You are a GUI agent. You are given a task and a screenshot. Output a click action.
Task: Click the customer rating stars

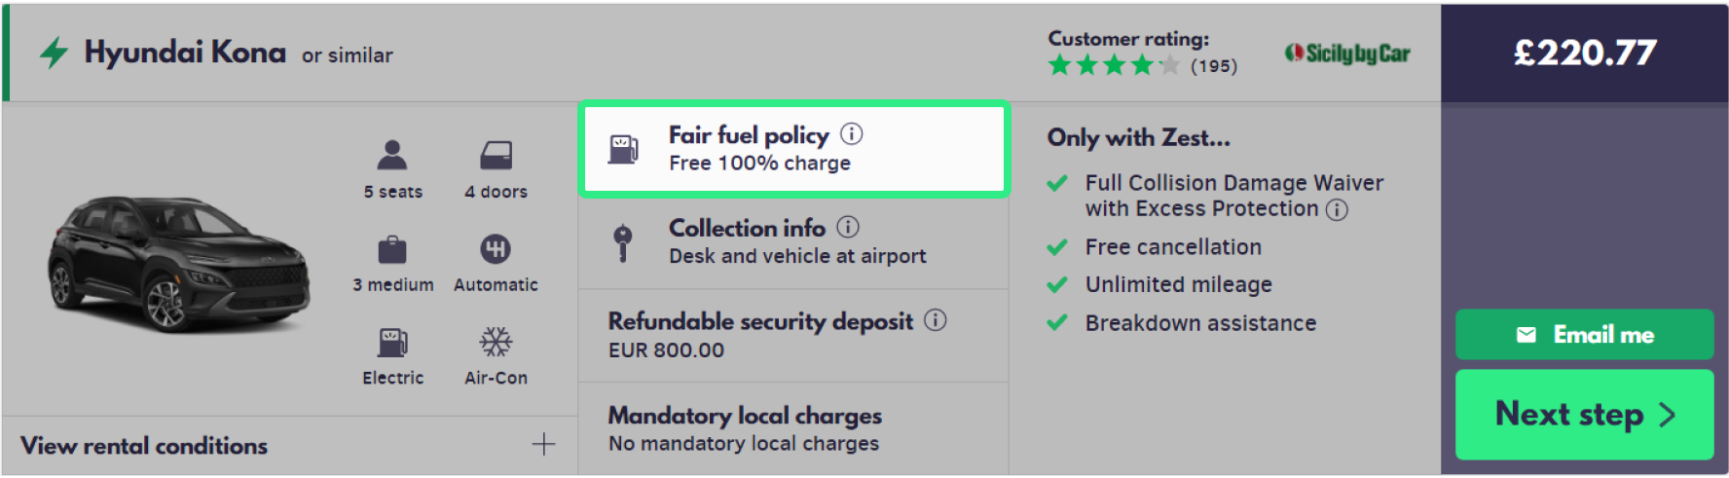pos(1114,66)
